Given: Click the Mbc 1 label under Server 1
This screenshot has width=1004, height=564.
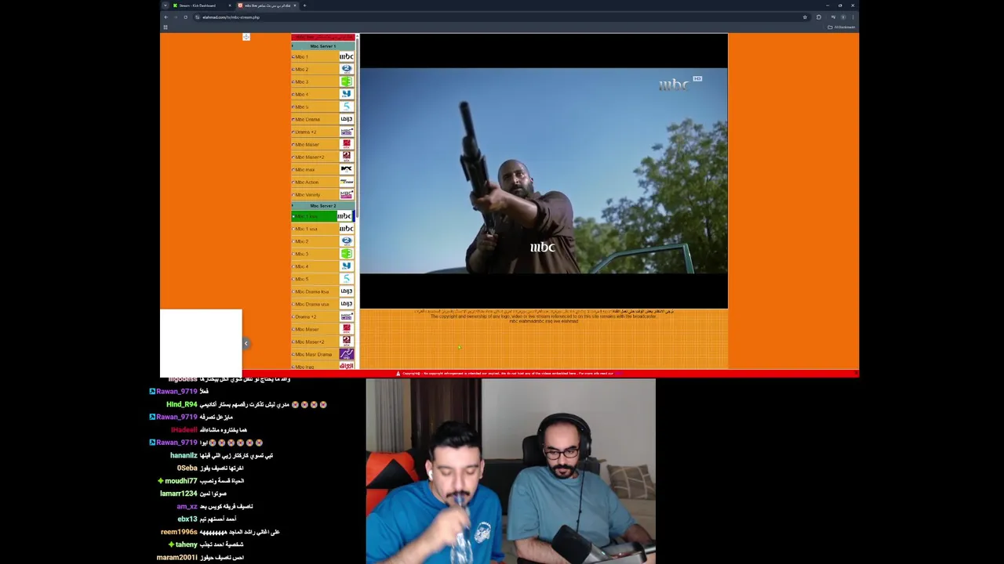Looking at the screenshot, I should point(302,57).
